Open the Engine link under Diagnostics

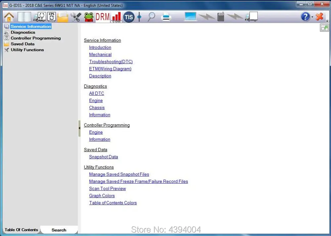tap(96, 100)
